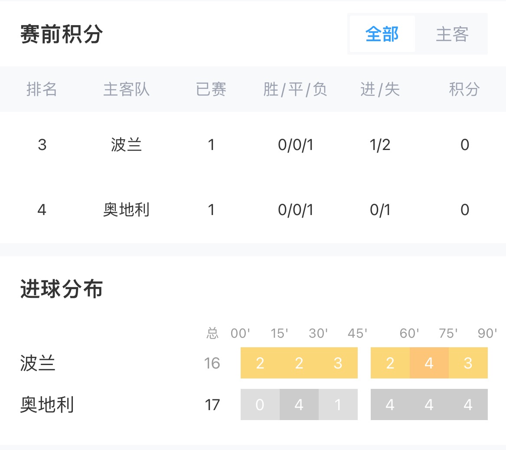The width and height of the screenshot is (506, 450).
Task: Select 奥地利 label in the goal distribution section
Action: click(x=47, y=404)
